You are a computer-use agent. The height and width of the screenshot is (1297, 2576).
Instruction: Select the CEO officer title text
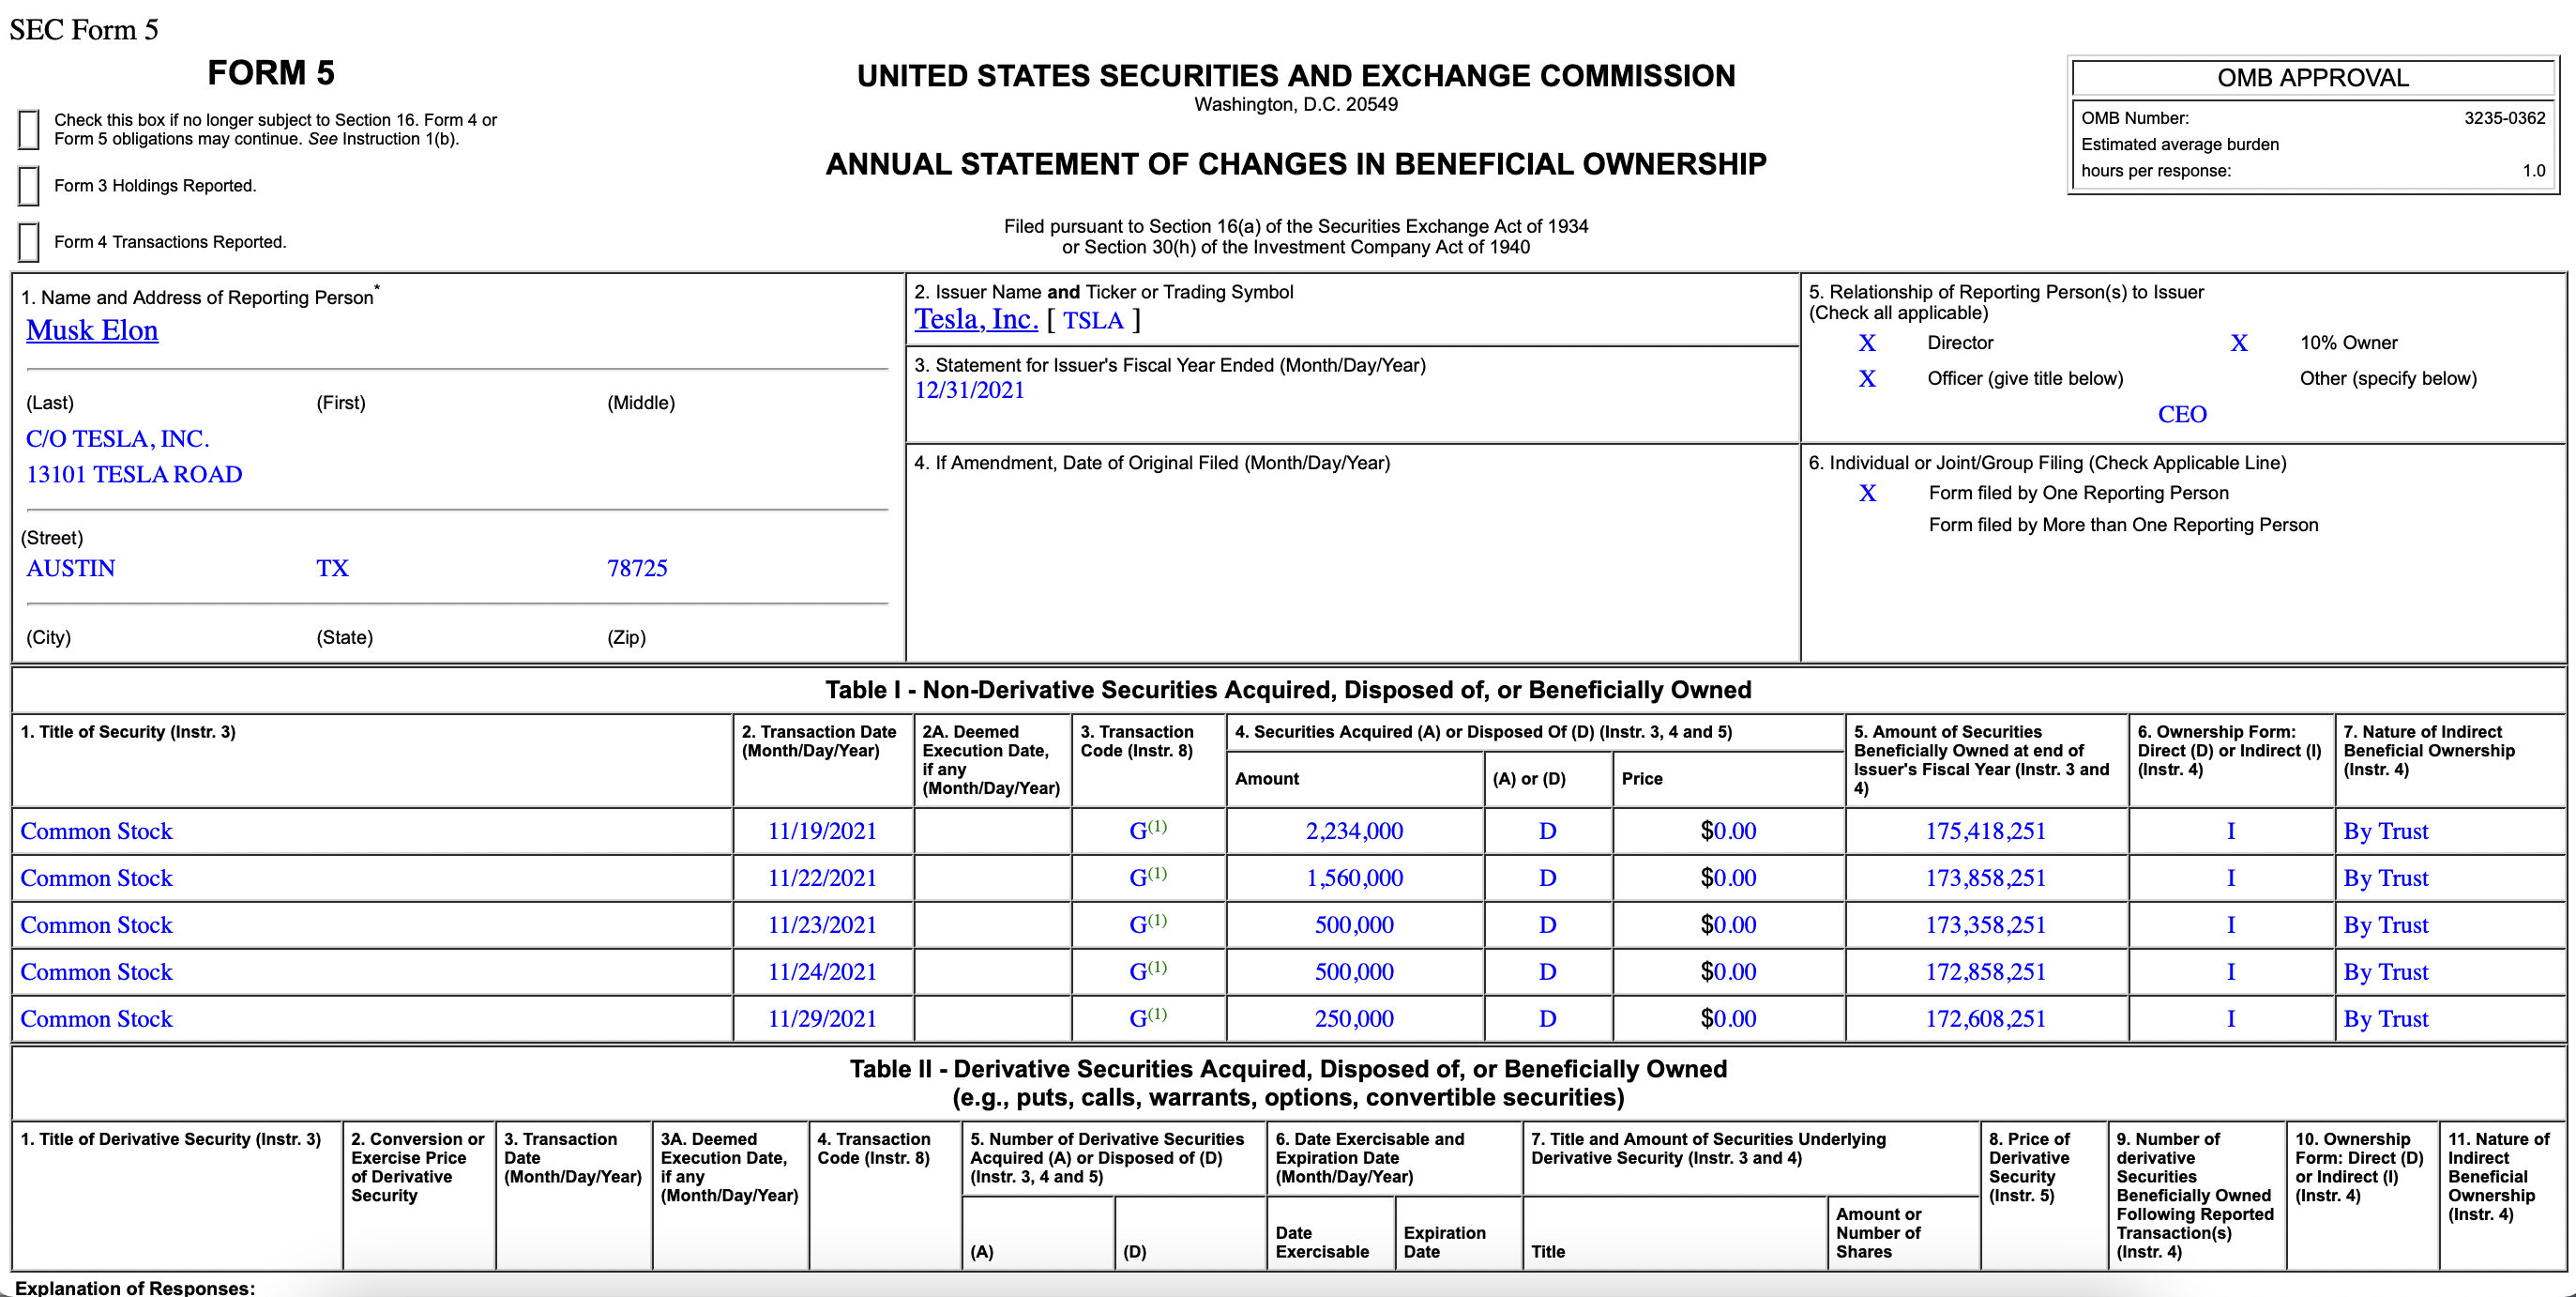[2182, 414]
